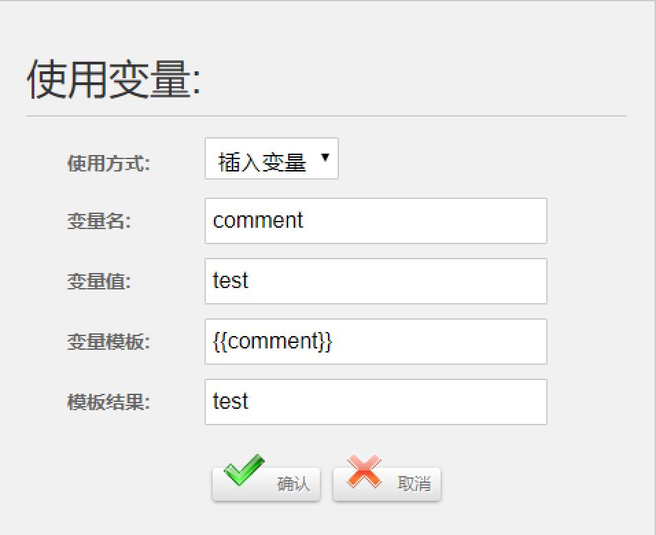Open the 使用方式 dropdown
The height and width of the screenshot is (535, 656).
click(x=272, y=158)
